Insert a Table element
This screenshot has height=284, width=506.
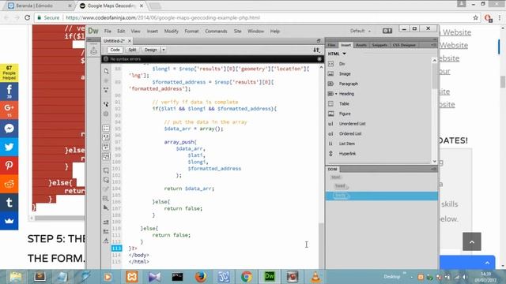344,103
